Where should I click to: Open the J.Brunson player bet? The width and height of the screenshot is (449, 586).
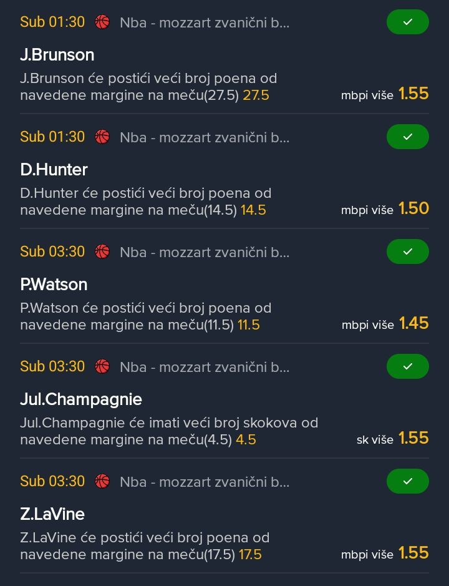pos(57,55)
